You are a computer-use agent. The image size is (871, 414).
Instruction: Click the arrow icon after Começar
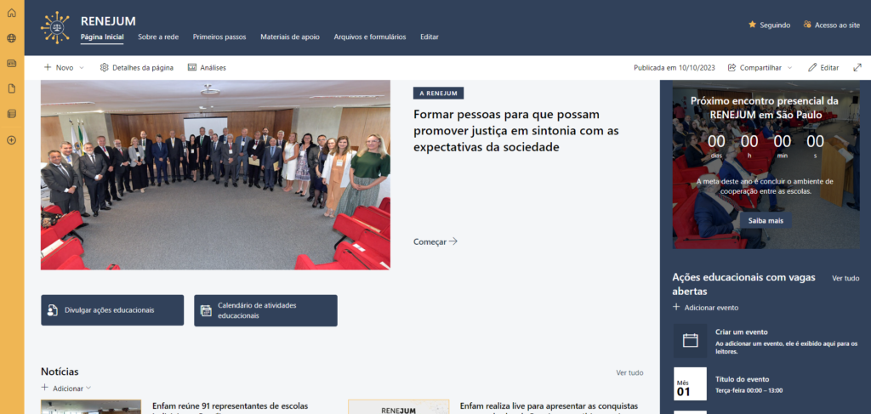[x=453, y=241]
